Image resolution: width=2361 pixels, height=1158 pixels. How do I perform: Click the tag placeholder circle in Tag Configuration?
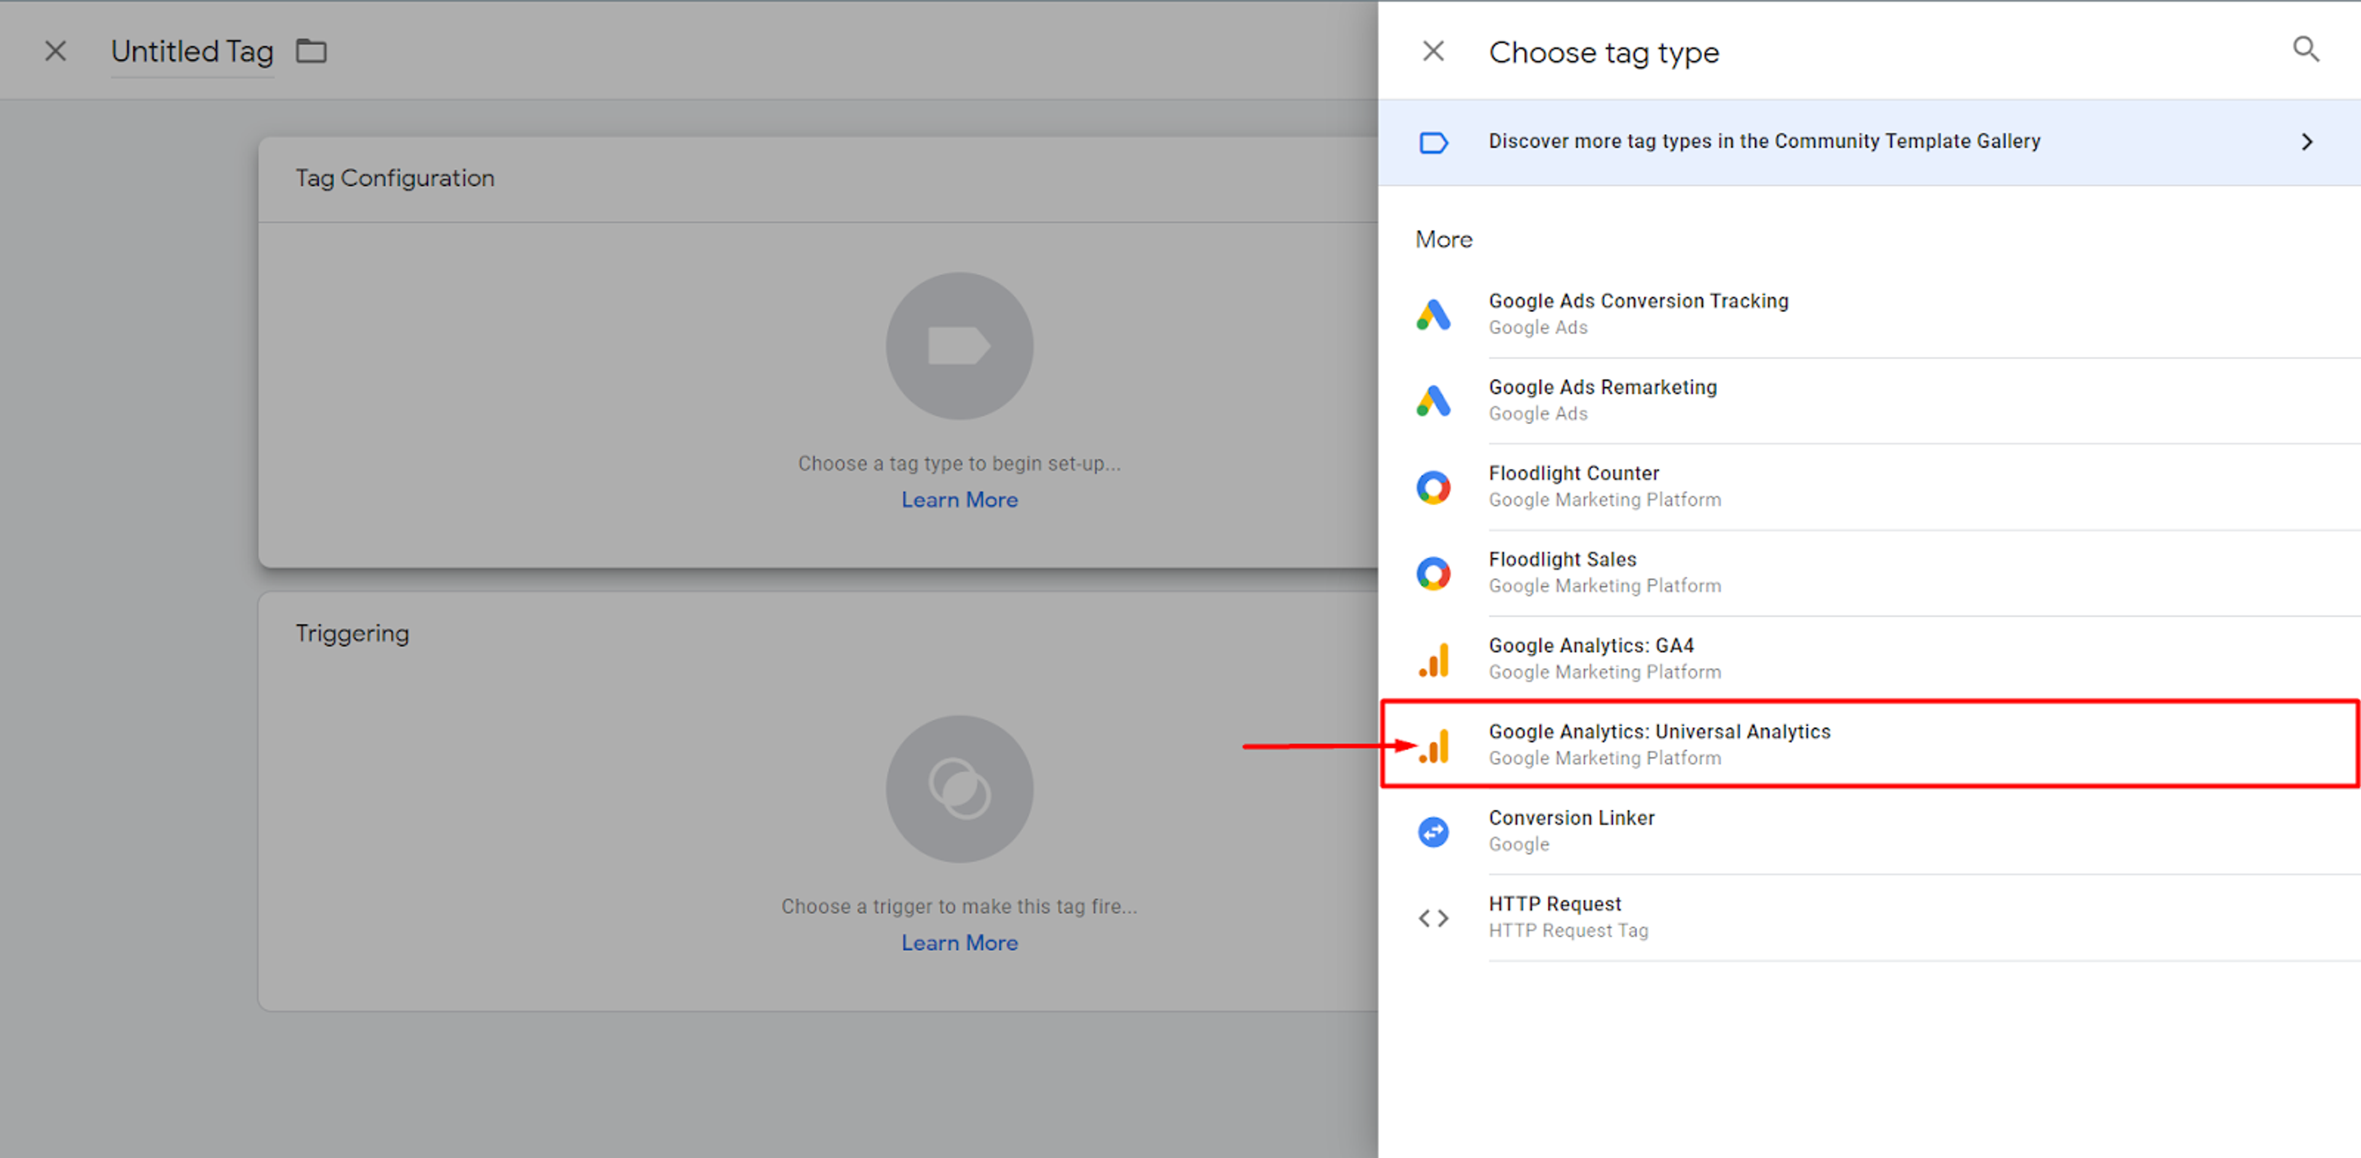pos(960,346)
